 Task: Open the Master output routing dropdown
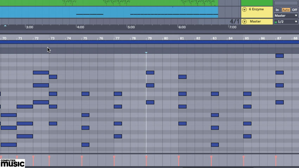coord(286,15)
